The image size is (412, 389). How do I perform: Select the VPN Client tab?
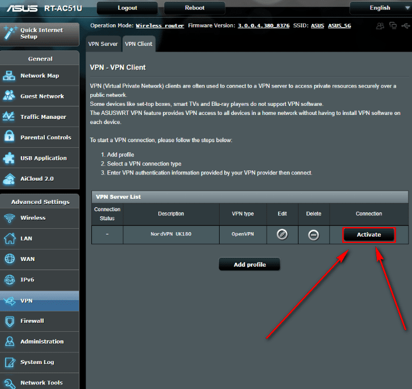click(138, 44)
